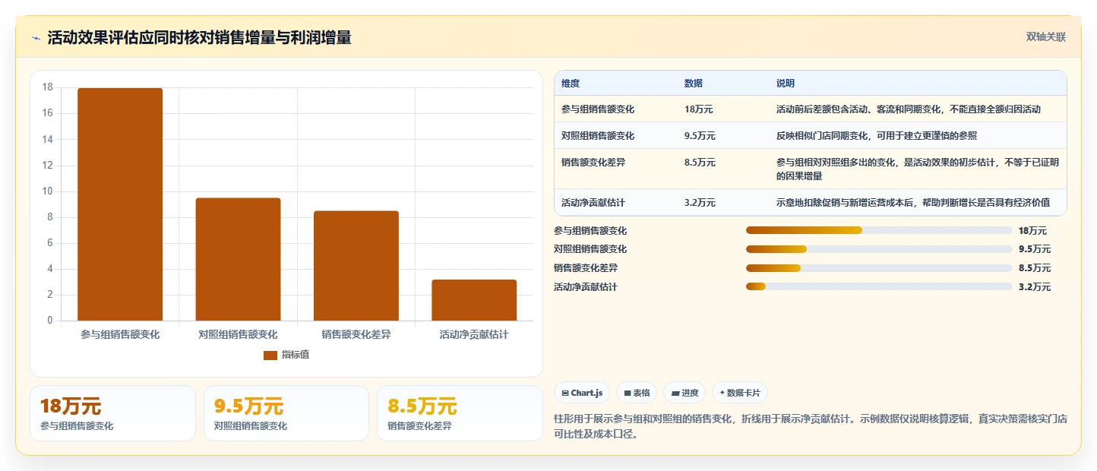Image resolution: width=1097 pixels, height=471 pixels.
Task: Click the lightning icon beside the title
Action: tap(36, 38)
